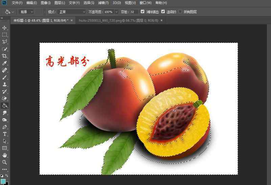Select the Horizontal Type tool
Screen dimensions: 271x185
tap(4, 134)
